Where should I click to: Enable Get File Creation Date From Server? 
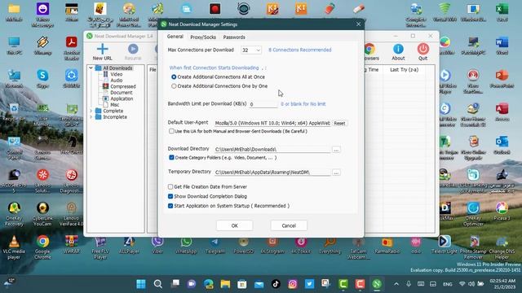[x=170, y=186]
